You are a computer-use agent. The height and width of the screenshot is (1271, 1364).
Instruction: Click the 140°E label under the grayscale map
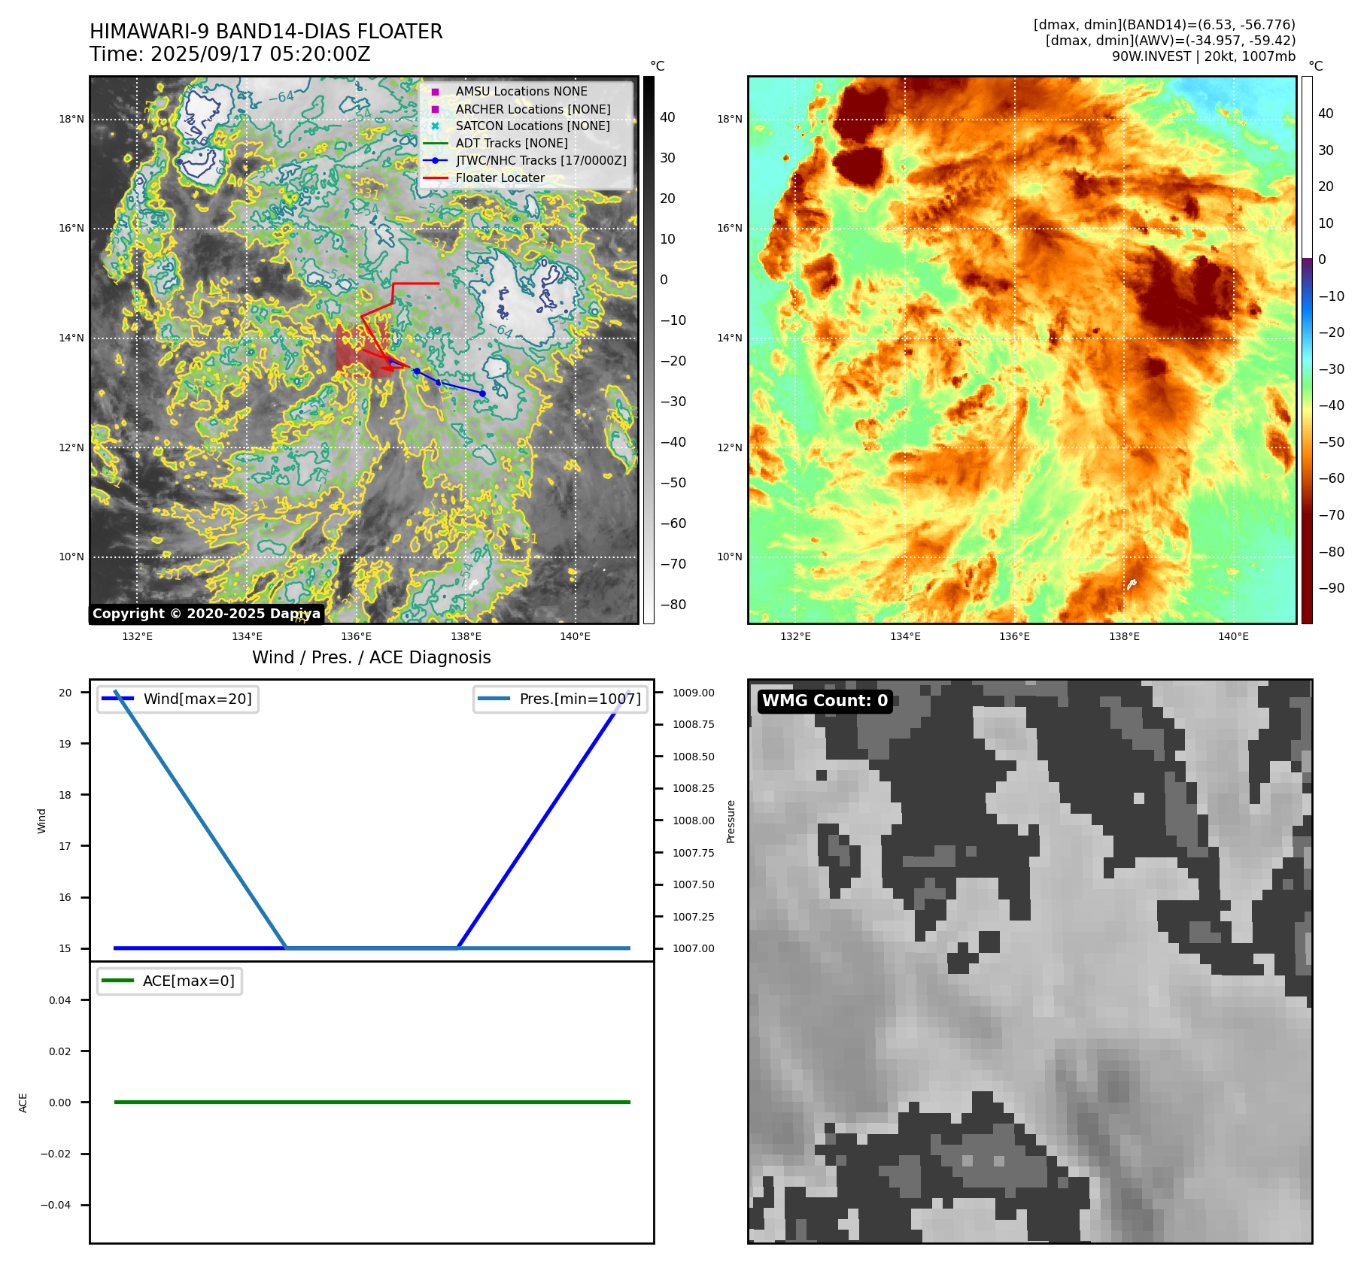coord(575,636)
